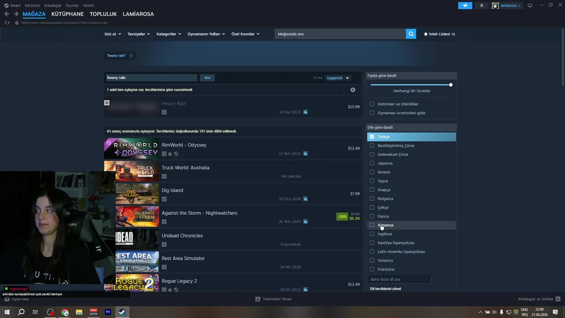Open the Yardım menu
The image size is (565, 318).
coord(88,5)
